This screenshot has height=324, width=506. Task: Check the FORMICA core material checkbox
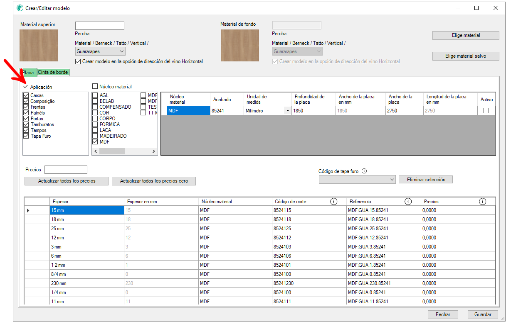click(x=95, y=124)
